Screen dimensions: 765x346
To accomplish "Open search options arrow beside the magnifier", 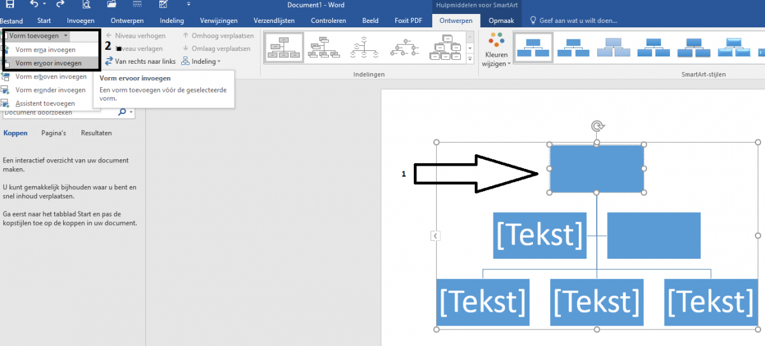I will [131, 113].
